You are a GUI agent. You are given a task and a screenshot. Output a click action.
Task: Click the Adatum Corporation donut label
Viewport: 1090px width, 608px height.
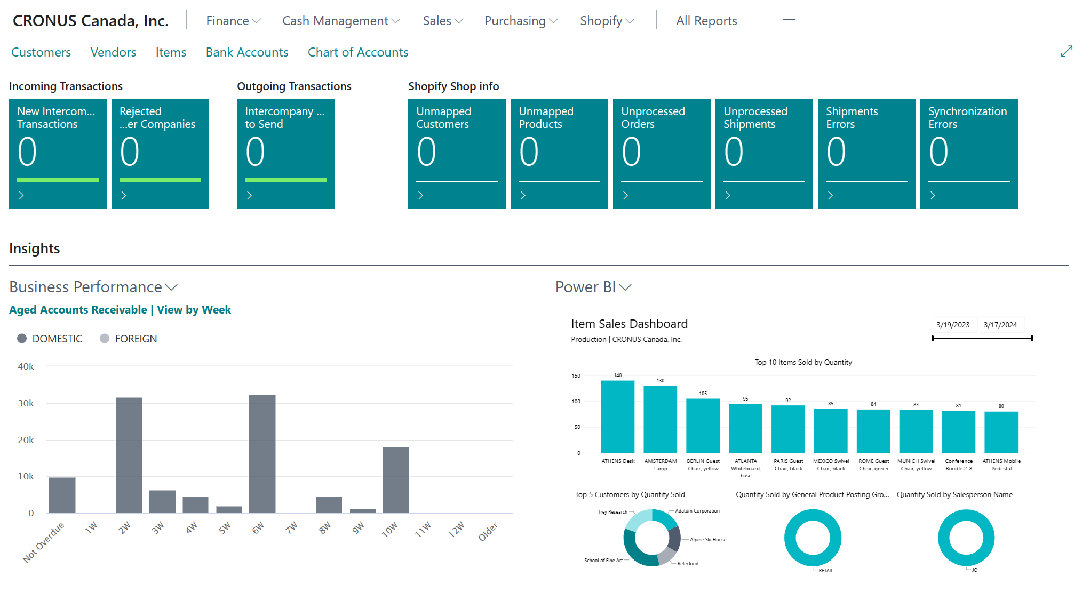[x=697, y=511]
